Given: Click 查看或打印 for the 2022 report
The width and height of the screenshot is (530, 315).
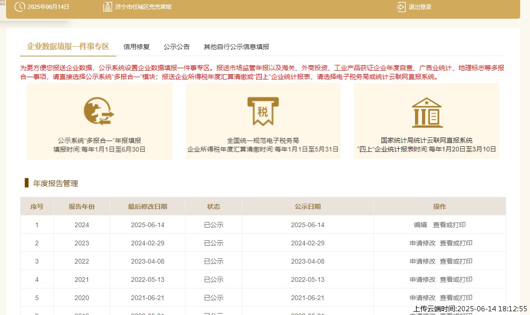Looking at the screenshot, I should tap(456, 261).
